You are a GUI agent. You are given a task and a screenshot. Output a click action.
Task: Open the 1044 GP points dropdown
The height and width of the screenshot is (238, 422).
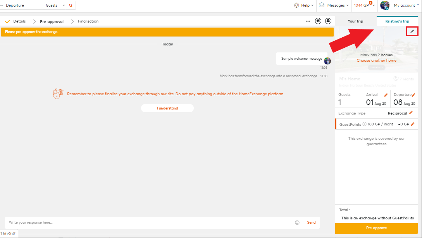click(x=364, y=5)
